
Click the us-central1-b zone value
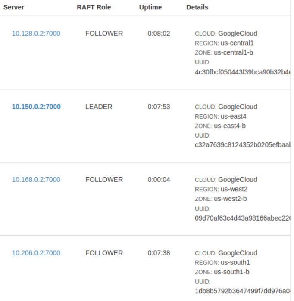[234, 52]
